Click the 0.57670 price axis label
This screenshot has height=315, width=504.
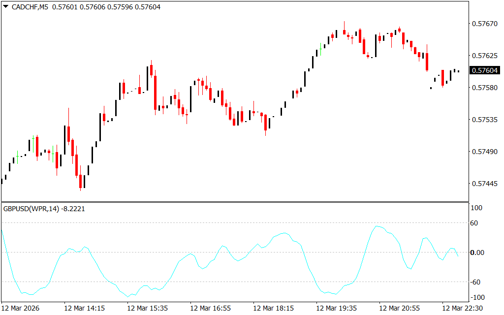(485, 24)
